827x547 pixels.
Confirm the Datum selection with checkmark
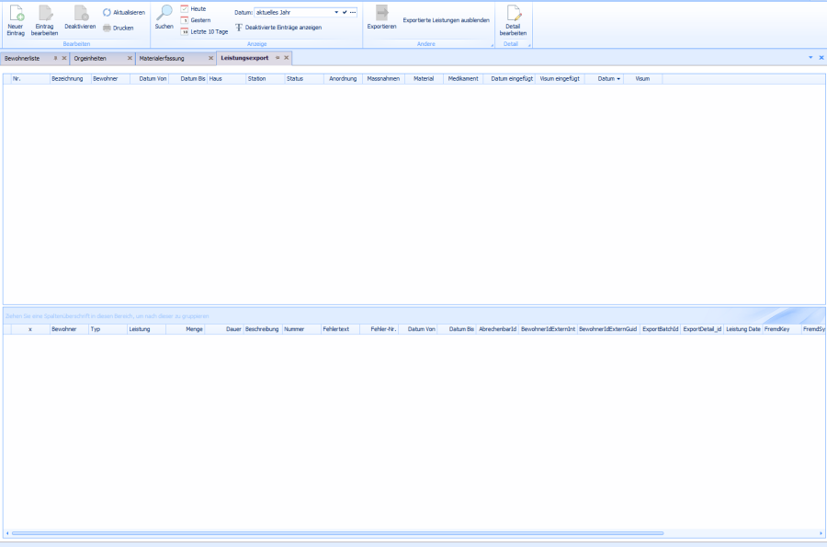pyautogui.click(x=345, y=12)
